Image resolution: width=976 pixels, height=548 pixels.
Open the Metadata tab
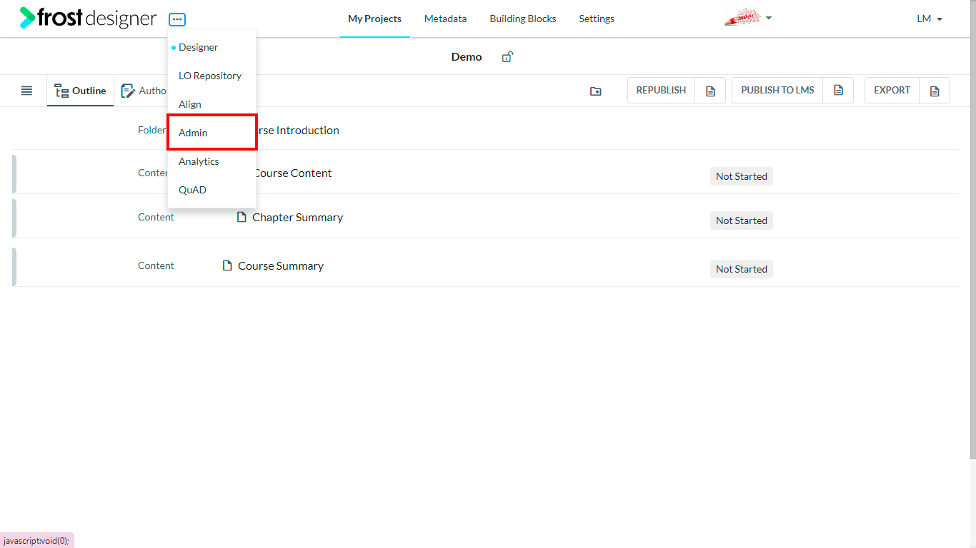(x=445, y=19)
